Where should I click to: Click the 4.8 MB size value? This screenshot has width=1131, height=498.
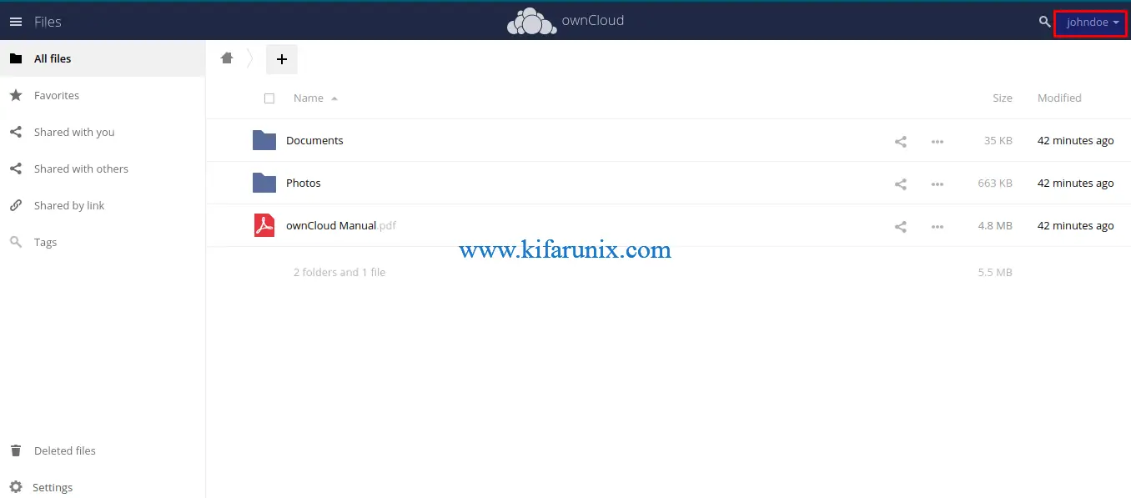pos(996,226)
